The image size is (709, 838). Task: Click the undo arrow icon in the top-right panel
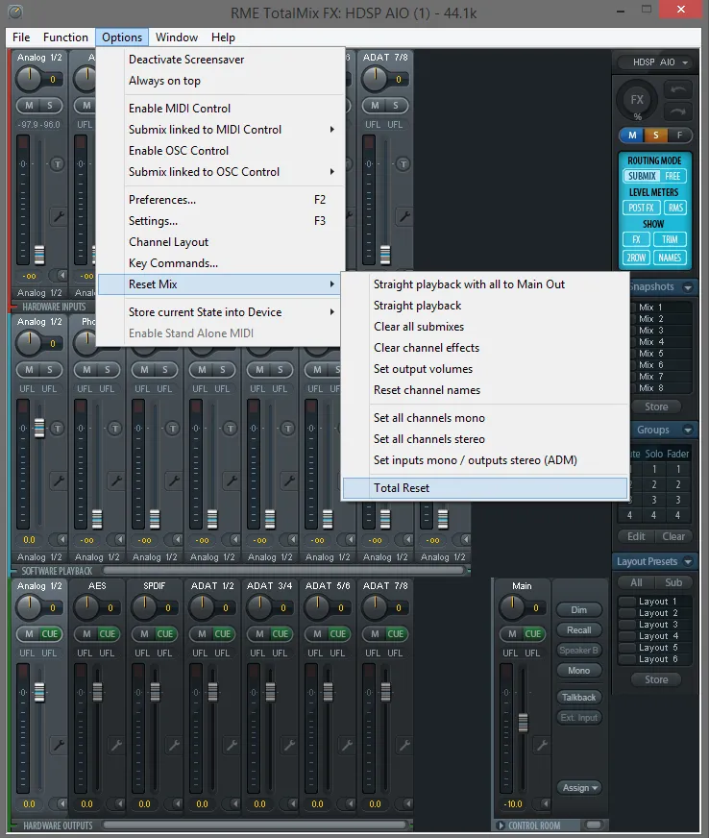click(x=678, y=89)
